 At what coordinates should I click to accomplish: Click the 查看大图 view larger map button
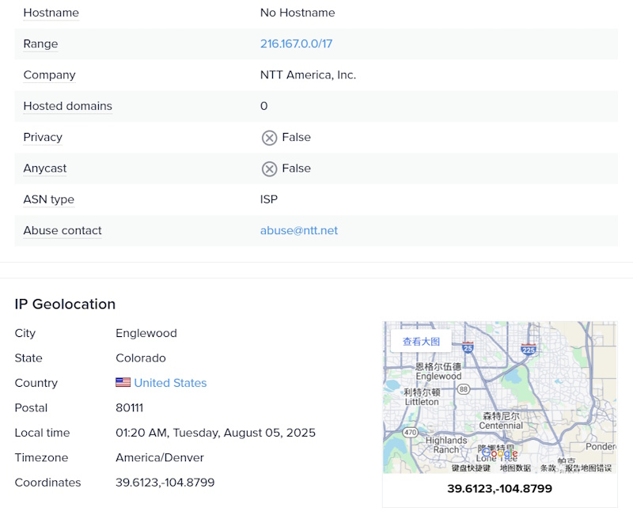tap(421, 342)
